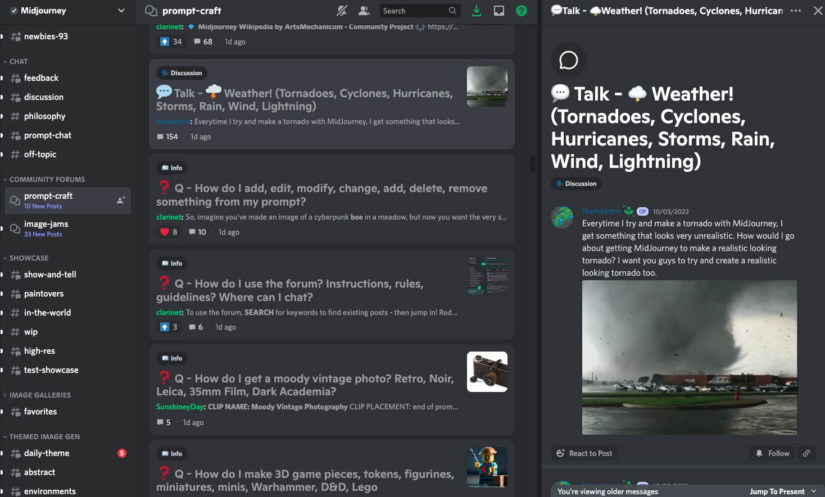This screenshot has height=497, width=825.
Task: Click the forum screenshot thumbnail
Action: click(487, 276)
